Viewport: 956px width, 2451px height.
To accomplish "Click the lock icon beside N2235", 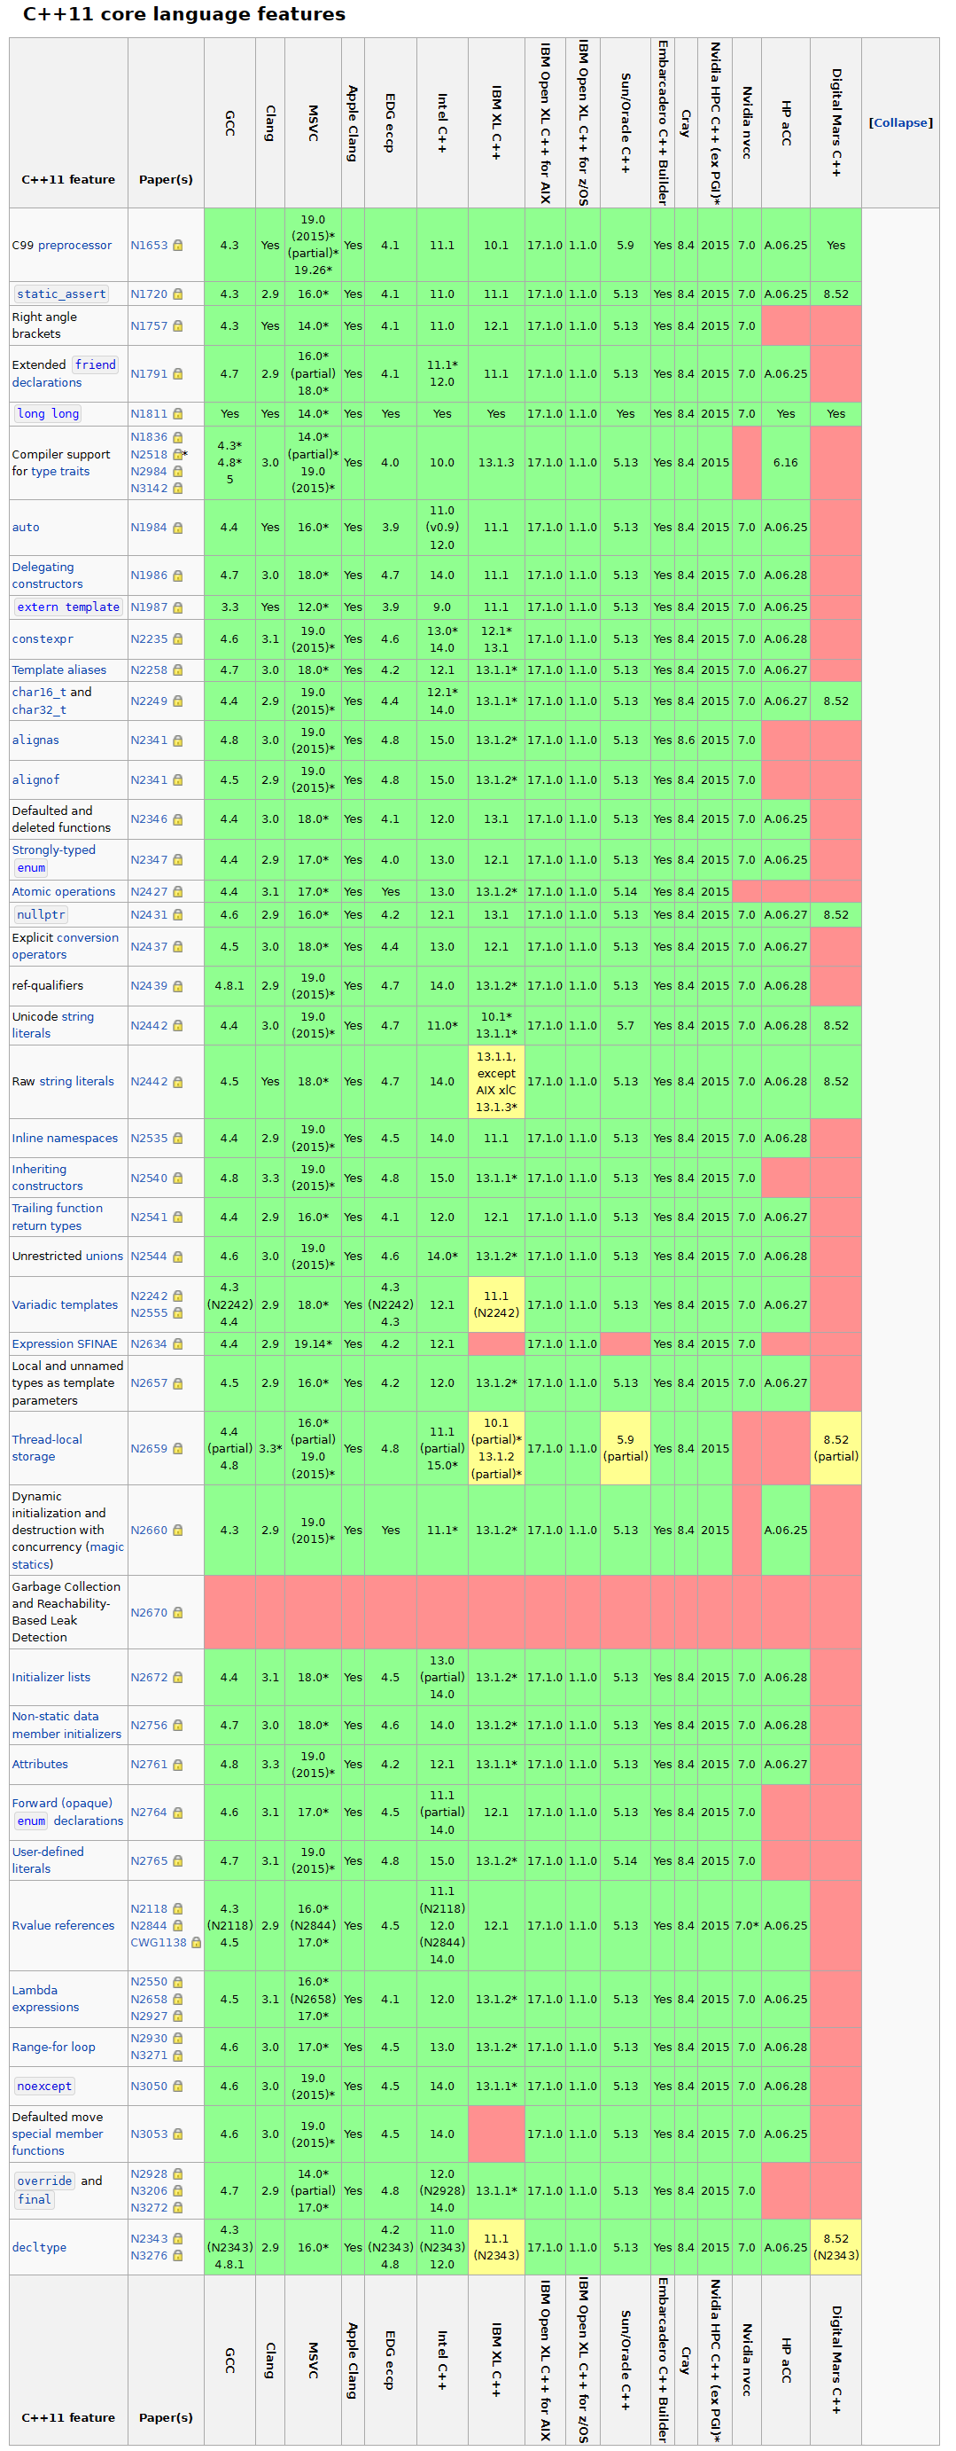I will coord(178,639).
